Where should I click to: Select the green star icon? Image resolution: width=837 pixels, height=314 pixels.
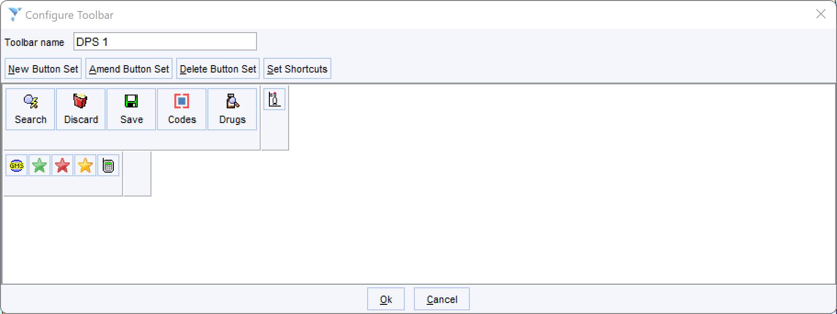coord(39,165)
